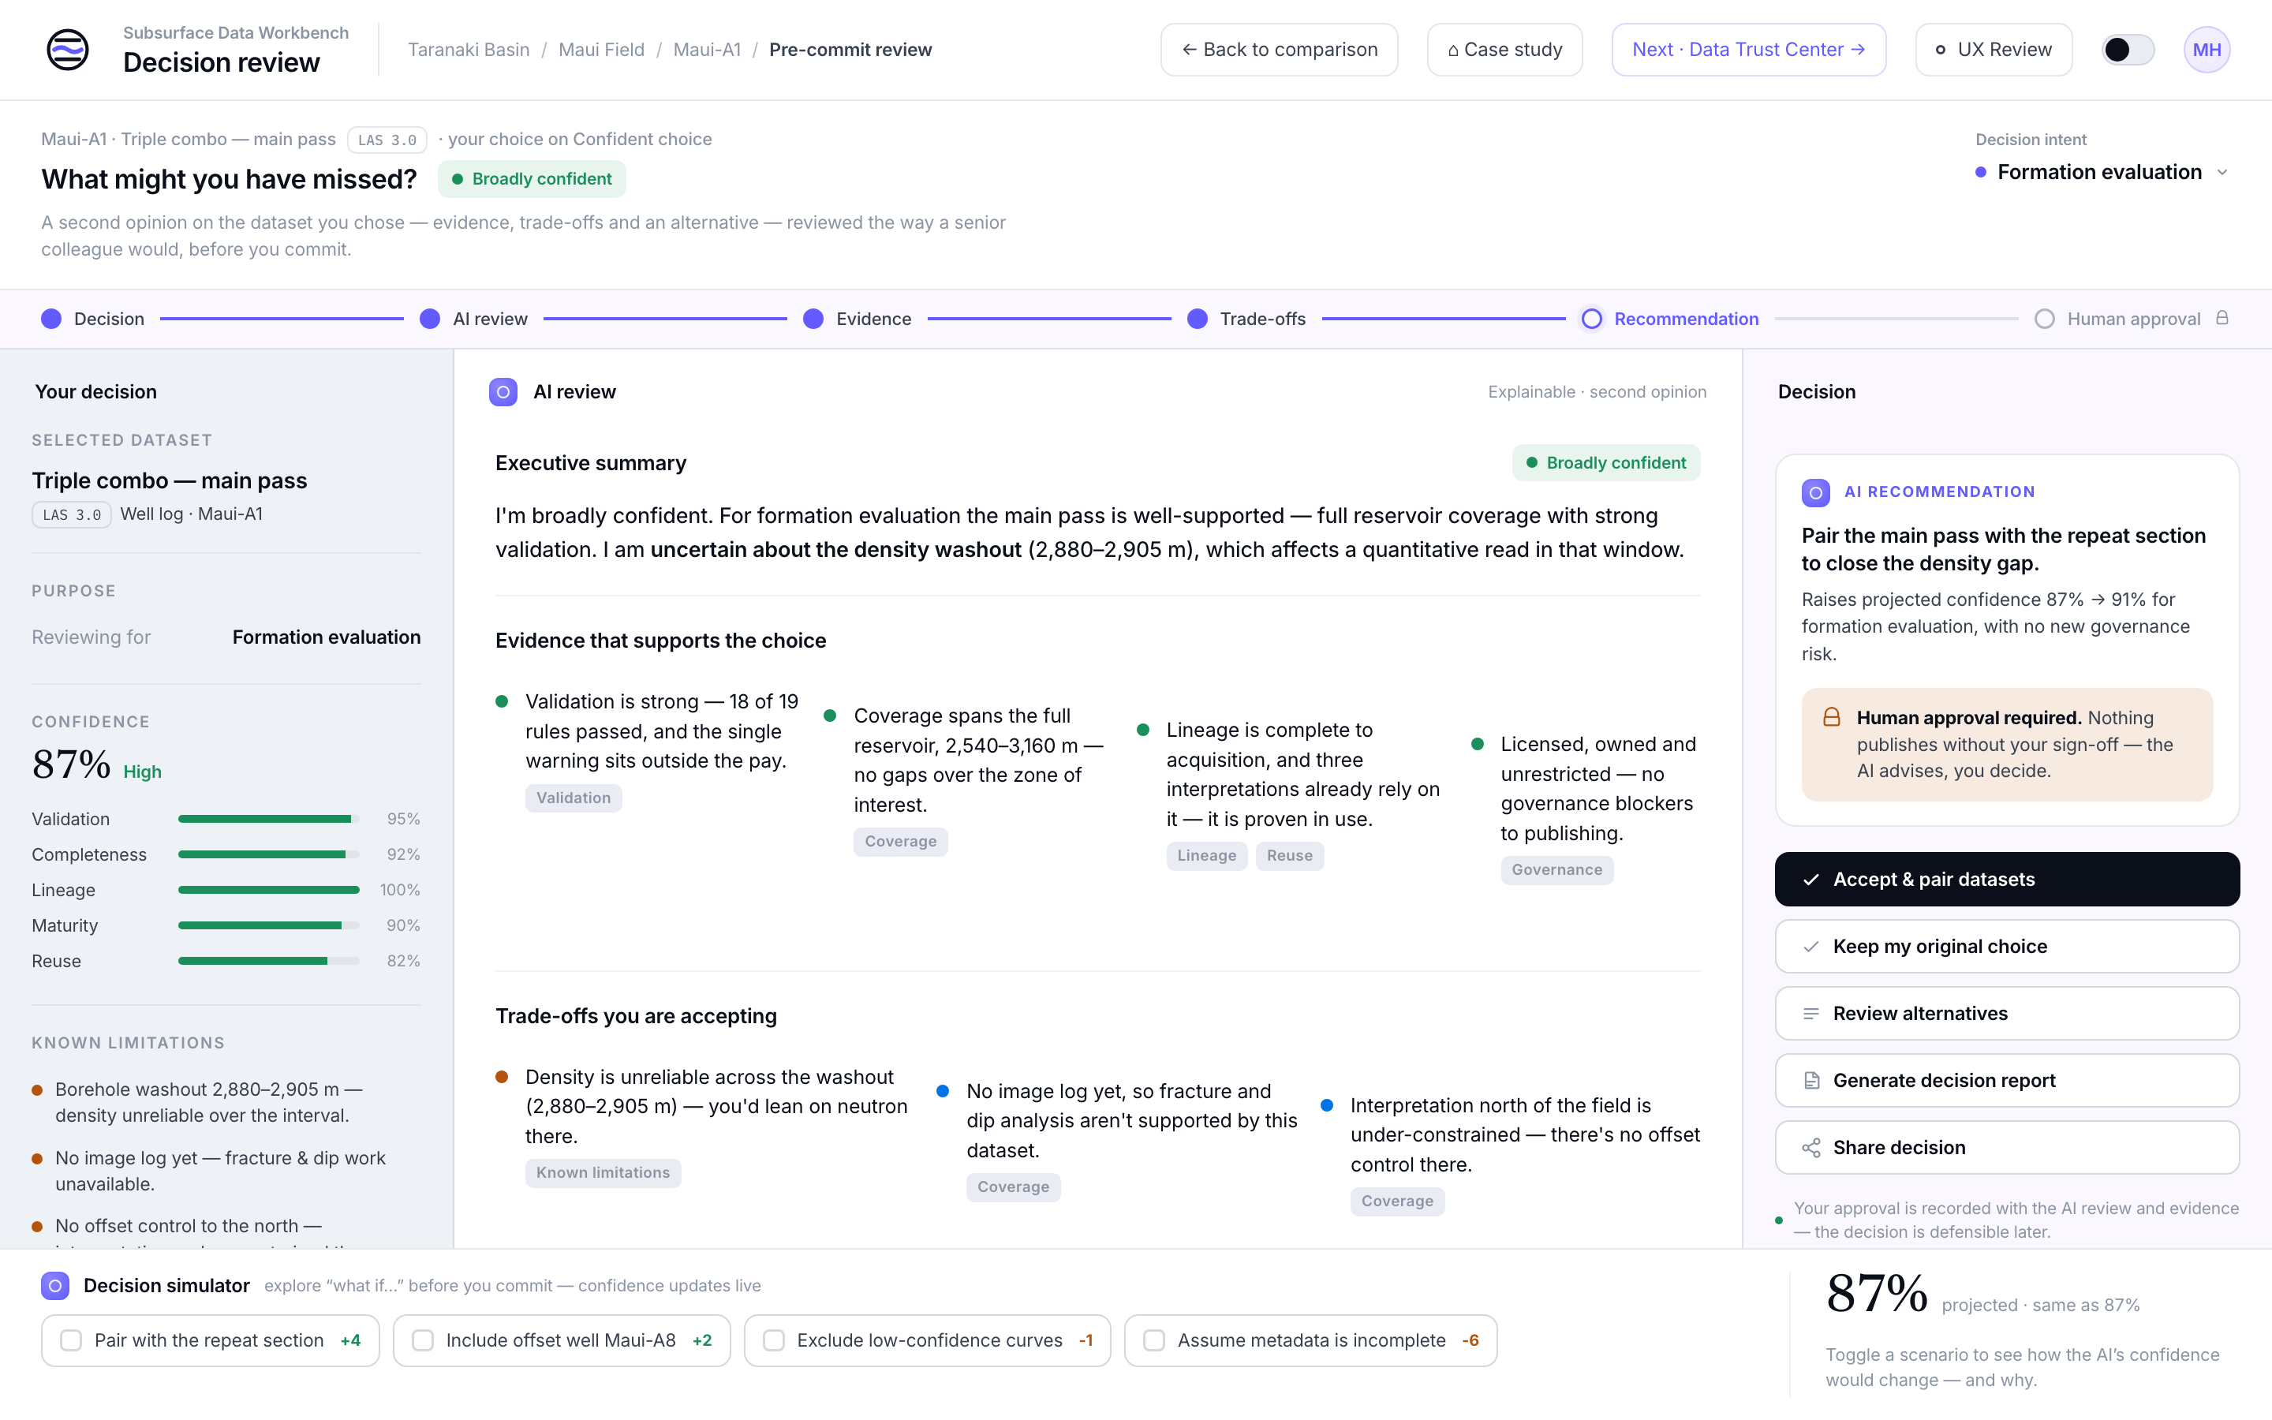Screen dimensions: 2272x1420
Task: Click Share decision
Action: point(2006,1148)
